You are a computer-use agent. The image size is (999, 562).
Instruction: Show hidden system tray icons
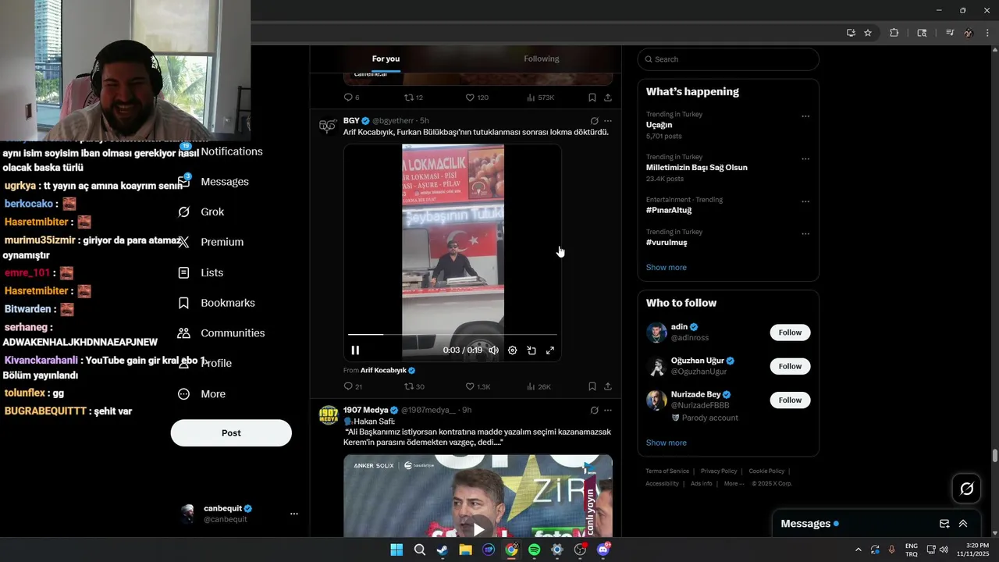tap(859, 550)
